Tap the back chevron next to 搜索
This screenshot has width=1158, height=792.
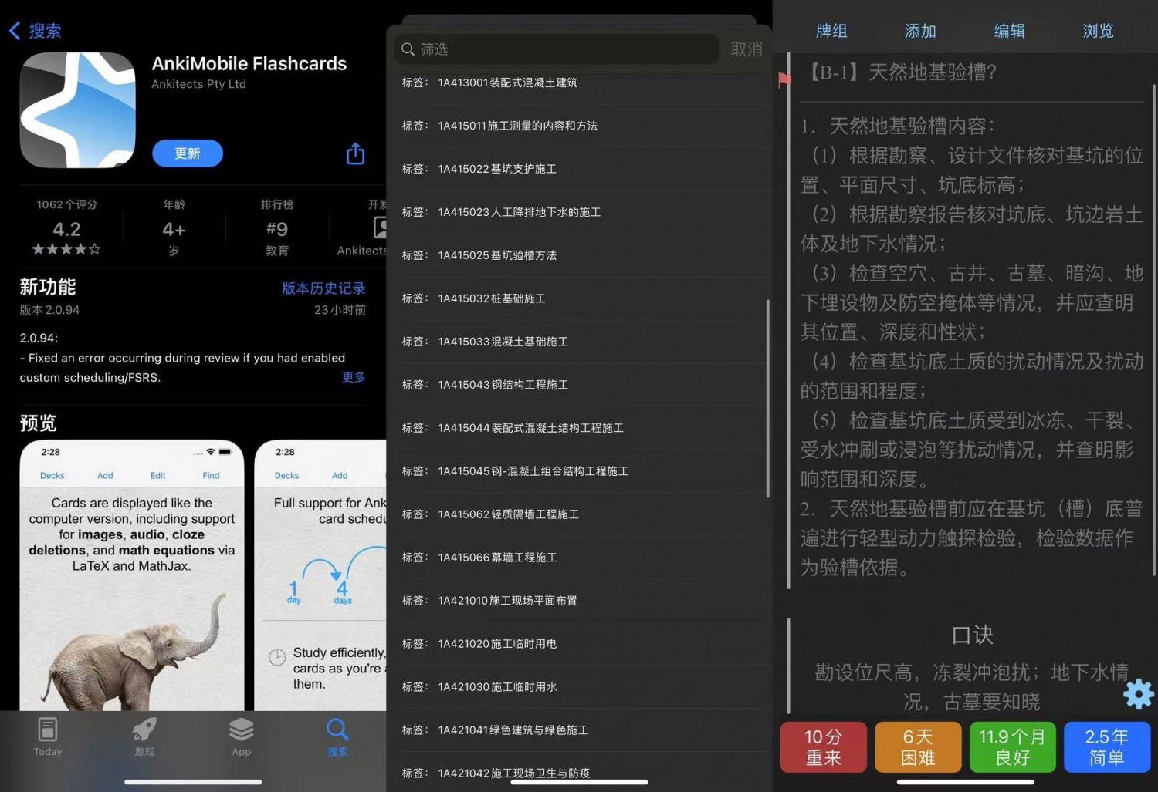click(x=15, y=31)
